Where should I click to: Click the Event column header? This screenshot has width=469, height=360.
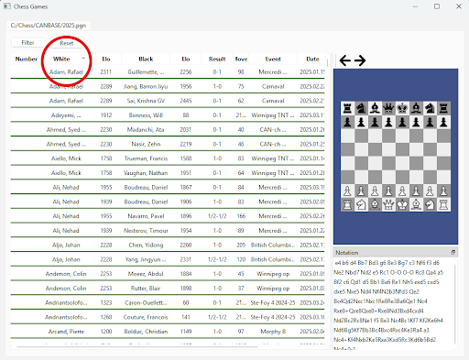pos(273,59)
